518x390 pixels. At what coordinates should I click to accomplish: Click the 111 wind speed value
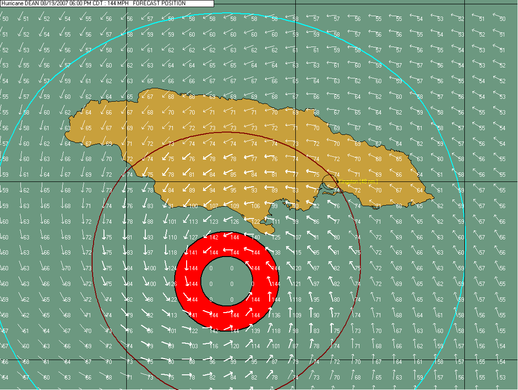[x=276, y=221]
